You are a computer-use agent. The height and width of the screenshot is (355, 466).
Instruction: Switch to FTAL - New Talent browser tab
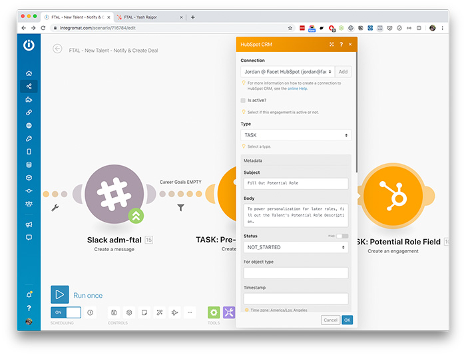(77, 17)
